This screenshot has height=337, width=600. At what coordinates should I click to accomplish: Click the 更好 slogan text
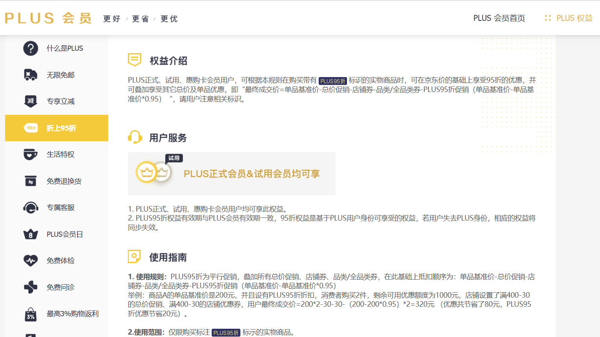(x=112, y=19)
